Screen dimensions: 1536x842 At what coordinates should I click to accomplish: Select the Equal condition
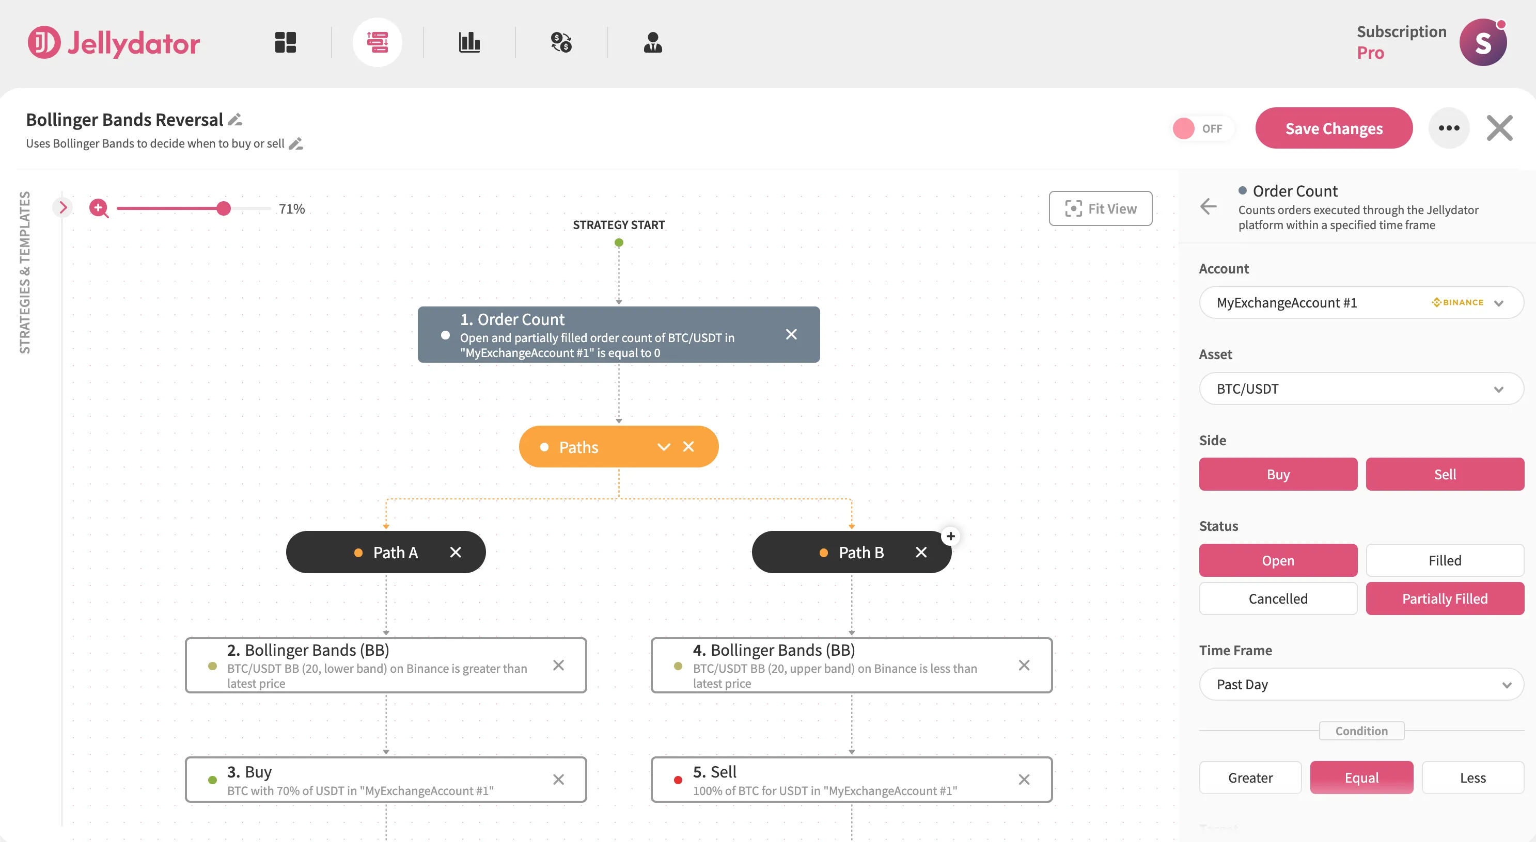coord(1361,778)
